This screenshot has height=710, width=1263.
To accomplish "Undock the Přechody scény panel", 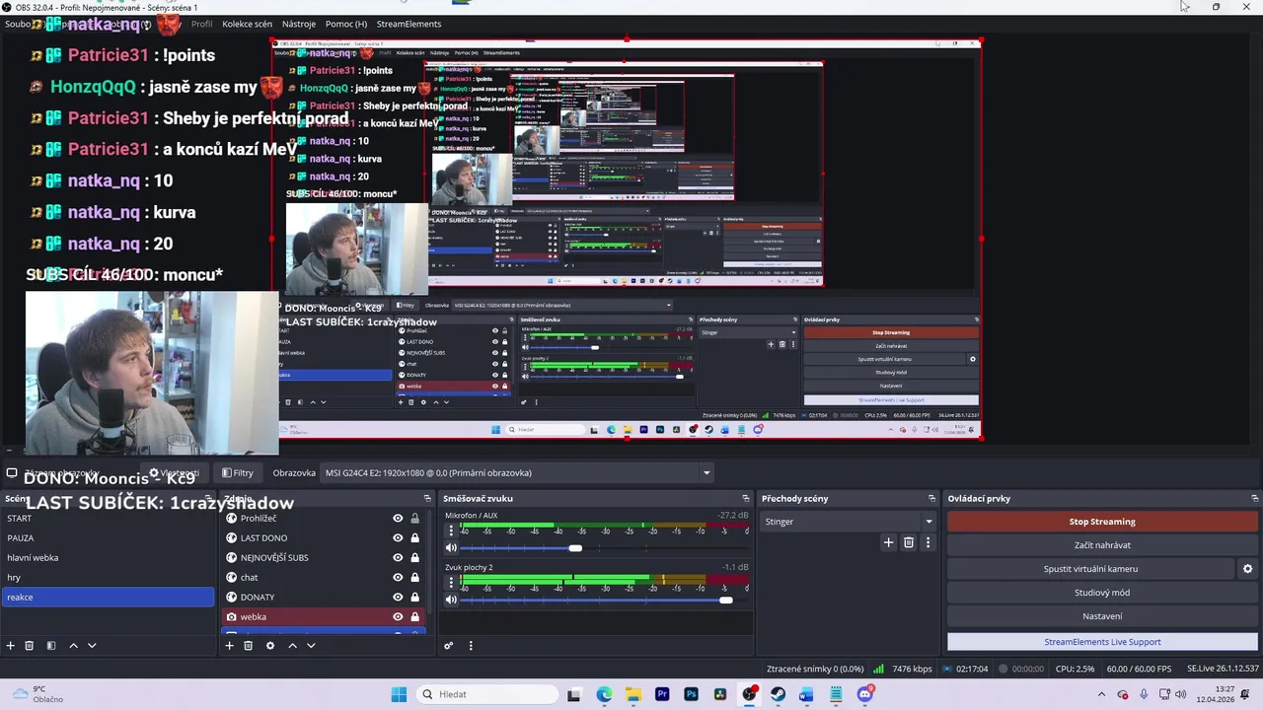I will point(931,498).
